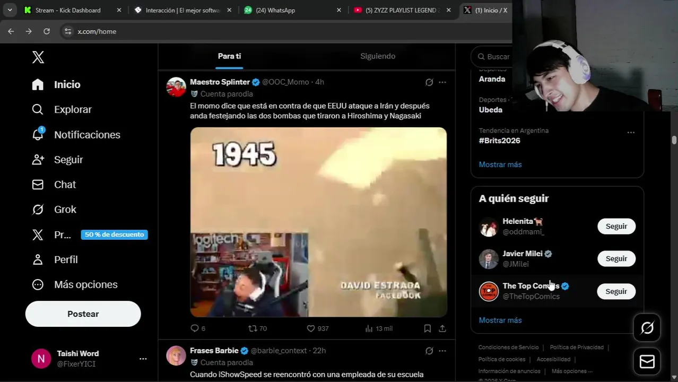
Task: Open Más opciones menu in sidebar
Action: 75,284
